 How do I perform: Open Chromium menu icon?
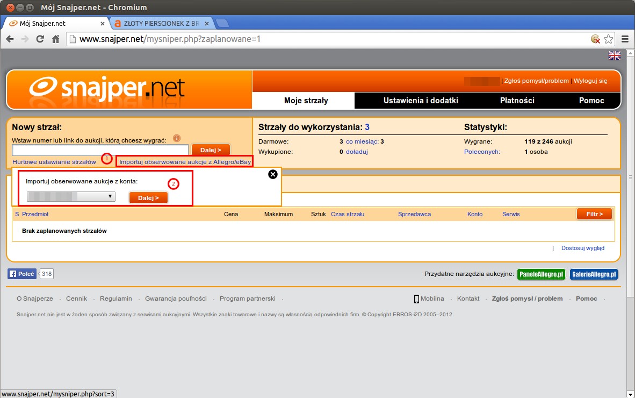coord(625,39)
